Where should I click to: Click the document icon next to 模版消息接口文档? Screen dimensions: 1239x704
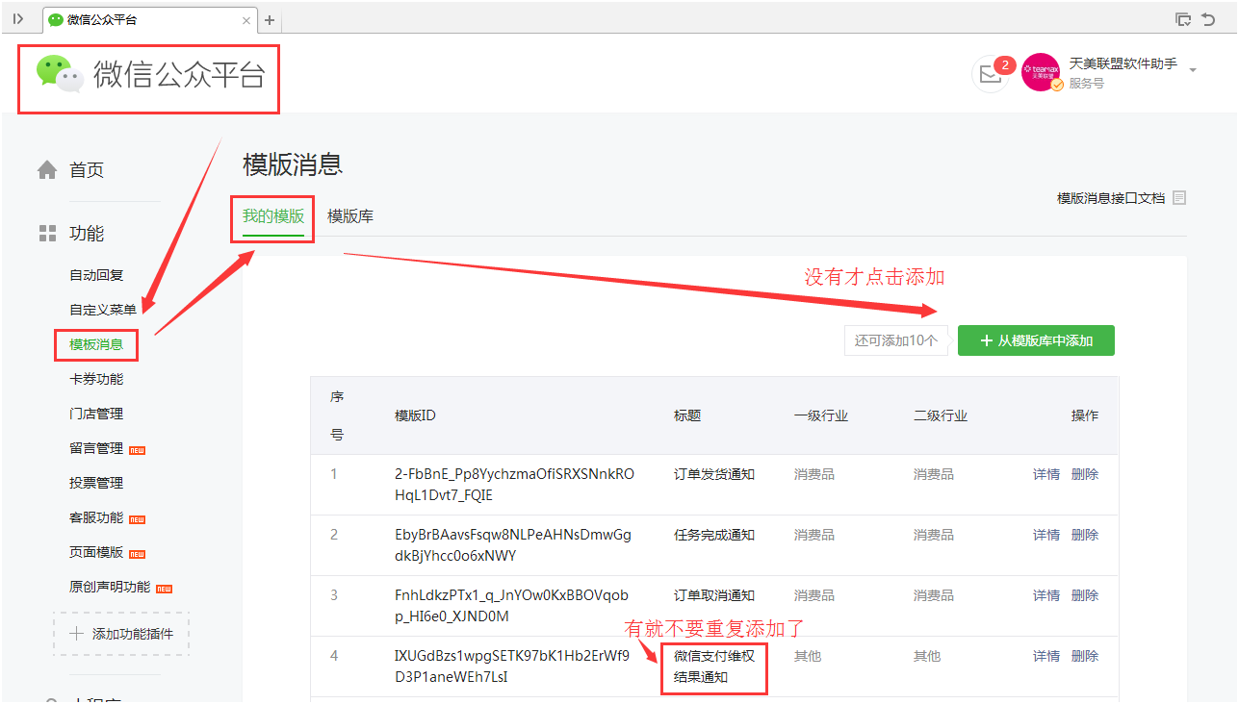[x=1179, y=198]
